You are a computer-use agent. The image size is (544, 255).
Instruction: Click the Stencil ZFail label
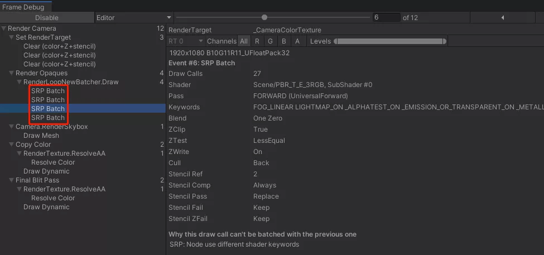187,219
